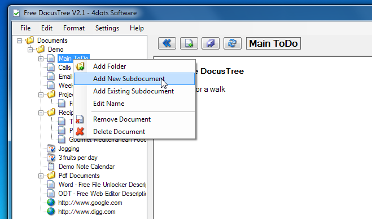Select the Demo tree label
The width and height of the screenshot is (372, 219).
(55, 50)
